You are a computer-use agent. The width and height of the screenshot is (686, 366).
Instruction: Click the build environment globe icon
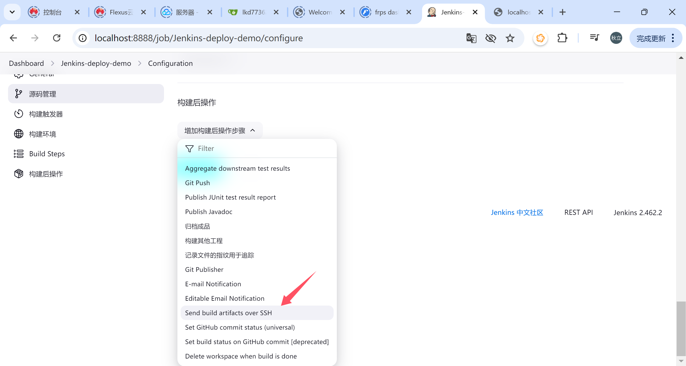click(18, 134)
